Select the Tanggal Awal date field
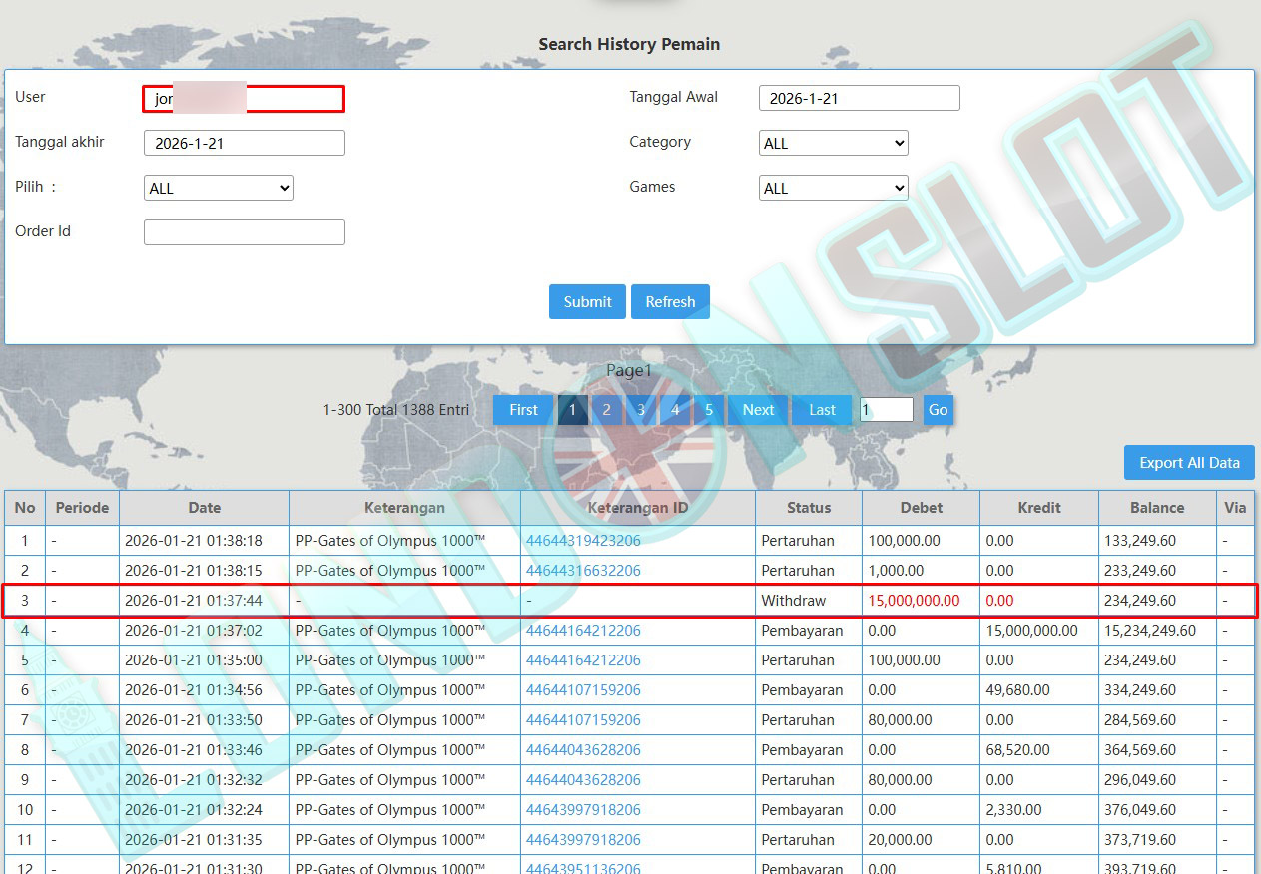The image size is (1261, 874). 859,98
